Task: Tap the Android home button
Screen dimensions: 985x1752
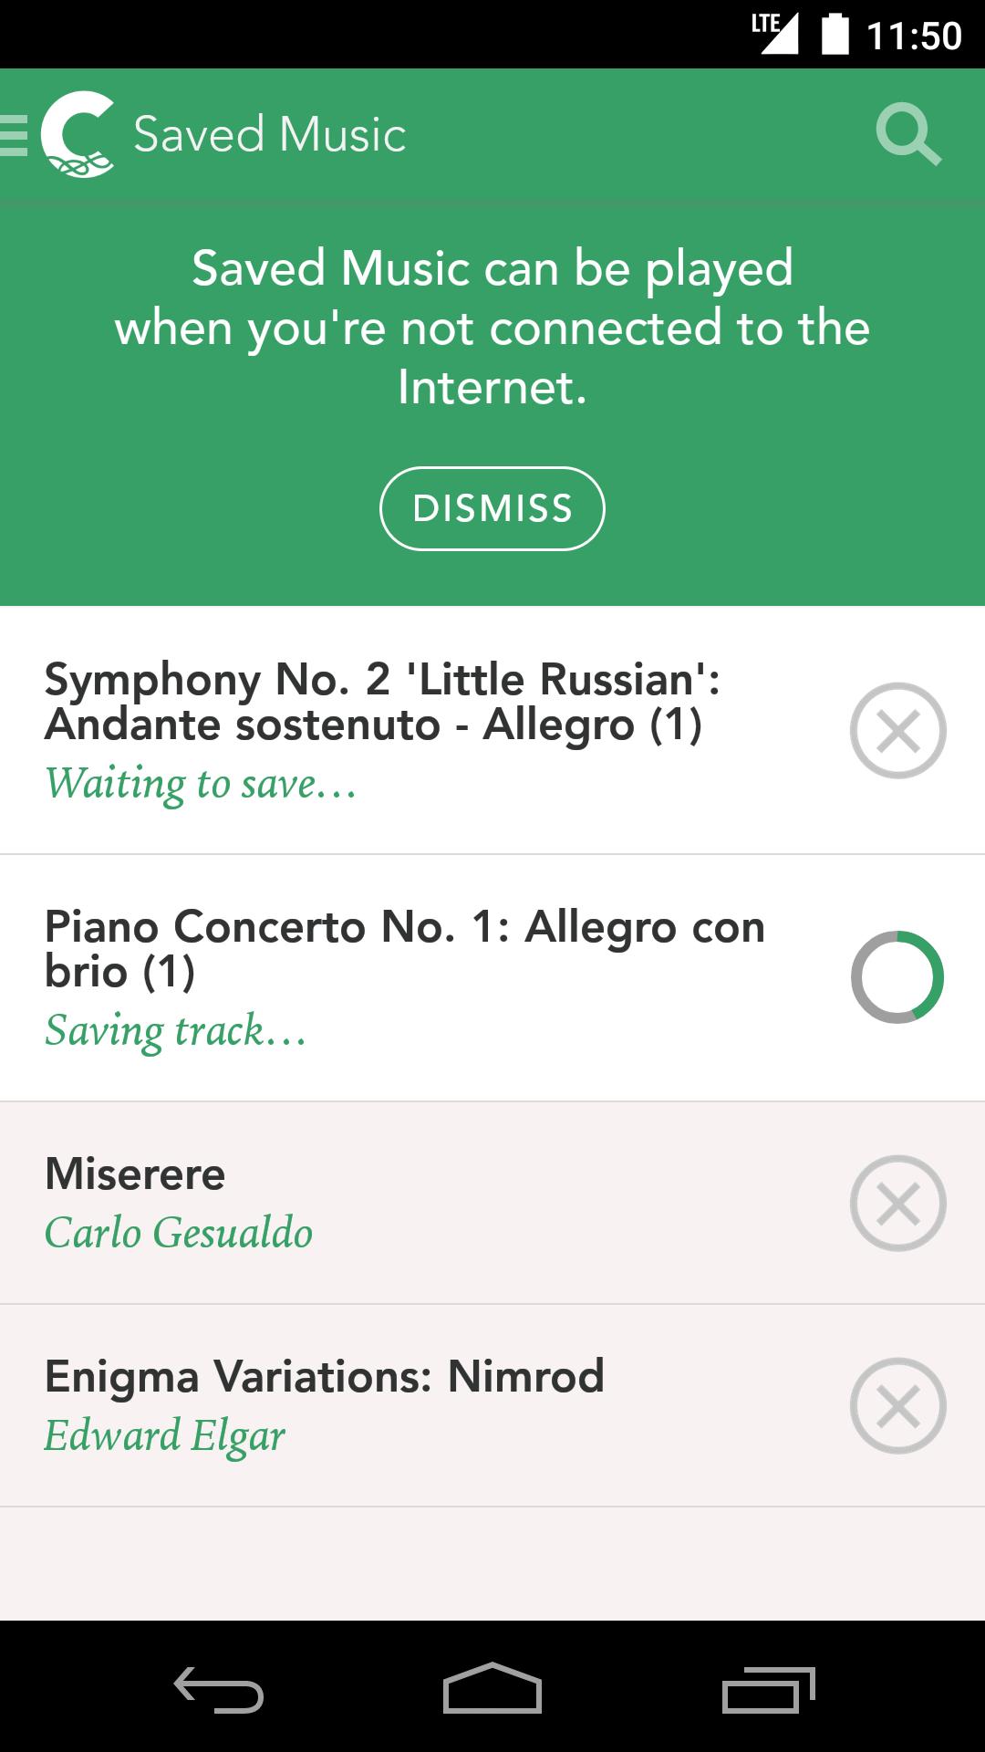Action: (493, 1688)
